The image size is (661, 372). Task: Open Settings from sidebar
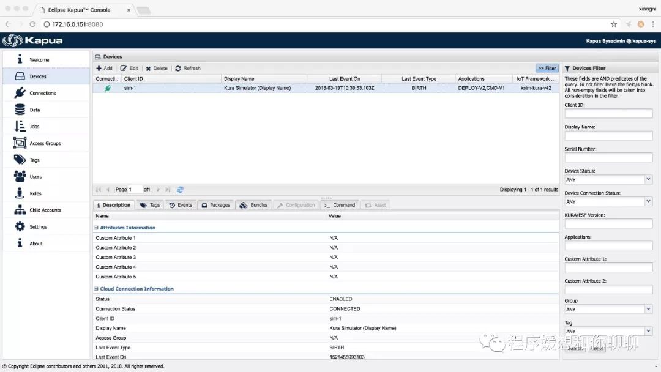point(46,226)
